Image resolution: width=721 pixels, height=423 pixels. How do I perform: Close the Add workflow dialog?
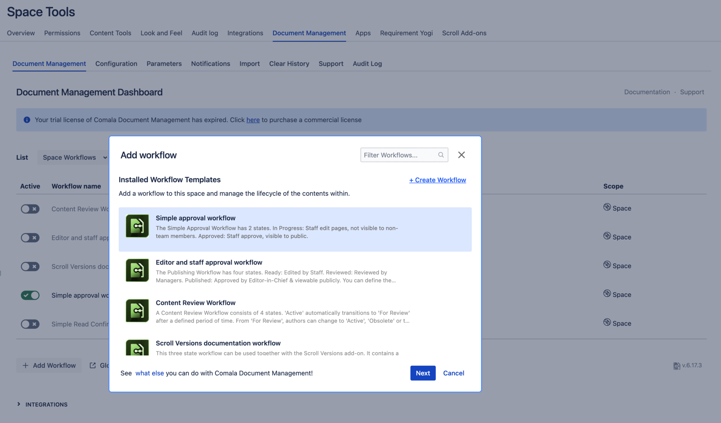point(462,155)
